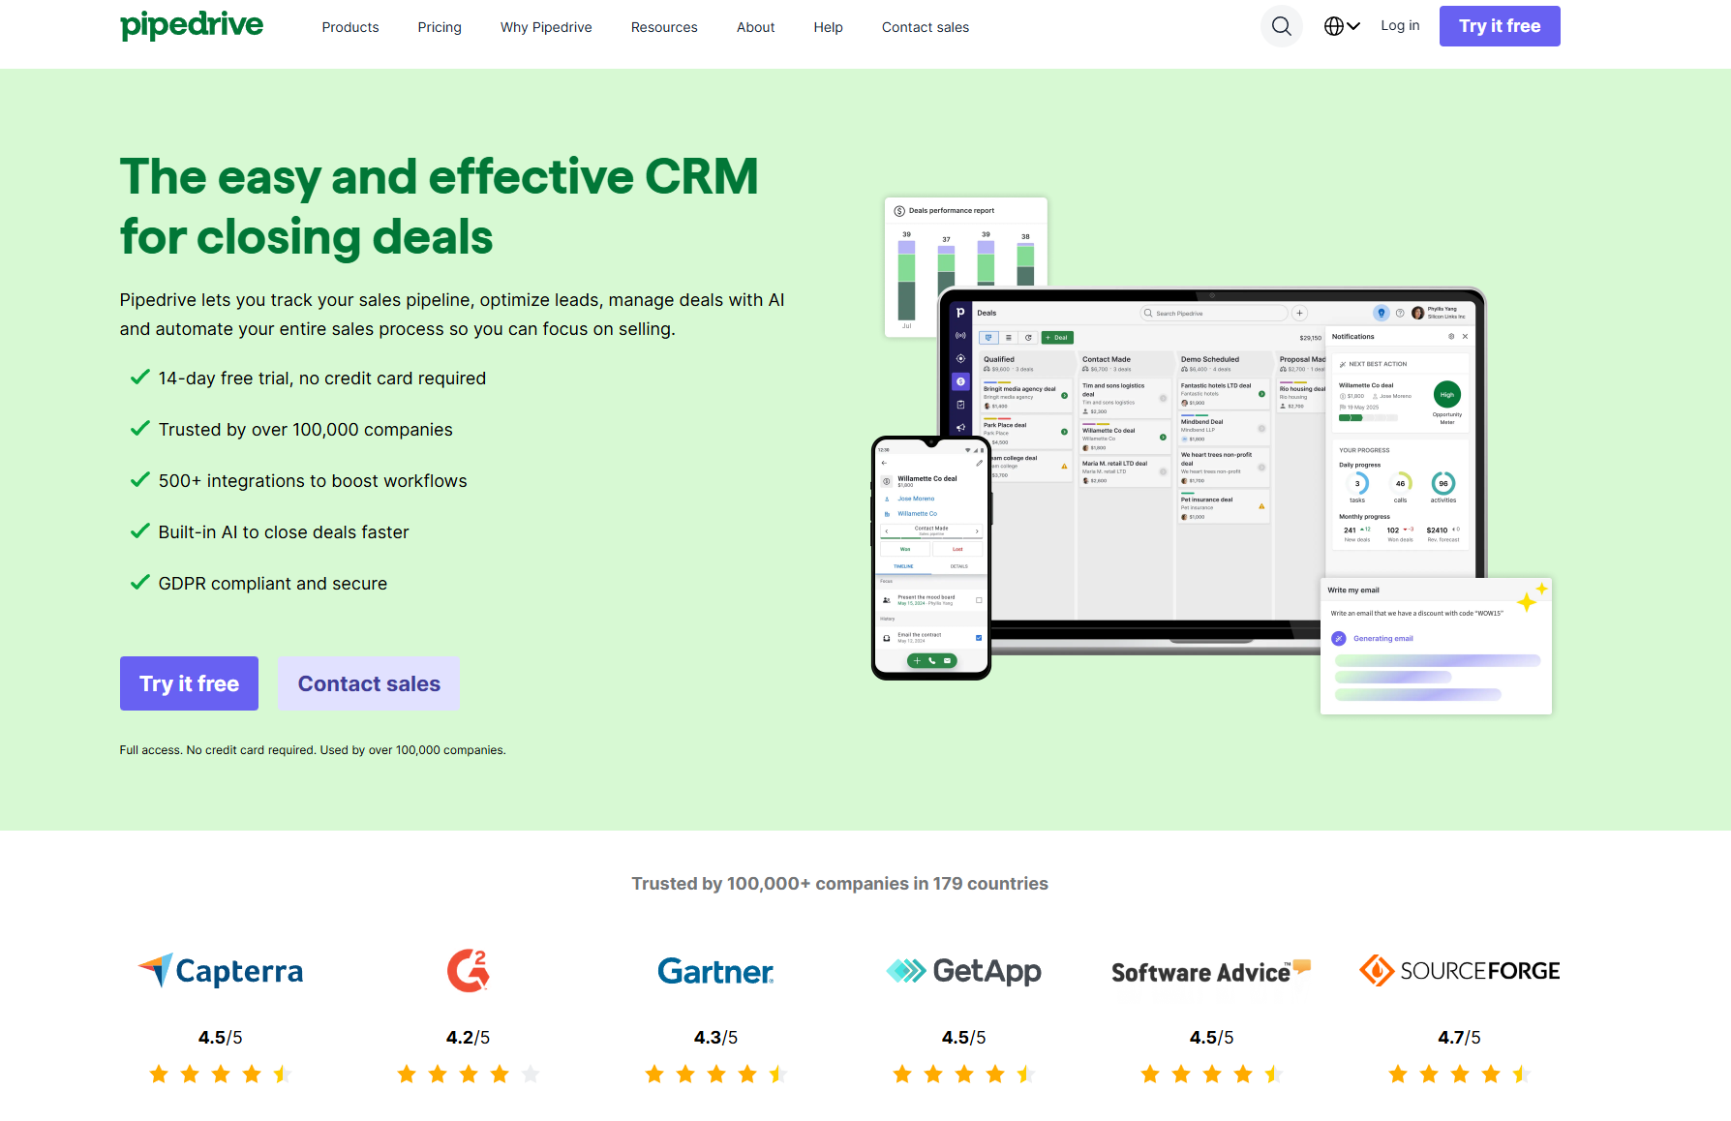Click the 'Full access. No credit card required' note
This screenshot has width=1731, height=1121.
tap(313, 750)
